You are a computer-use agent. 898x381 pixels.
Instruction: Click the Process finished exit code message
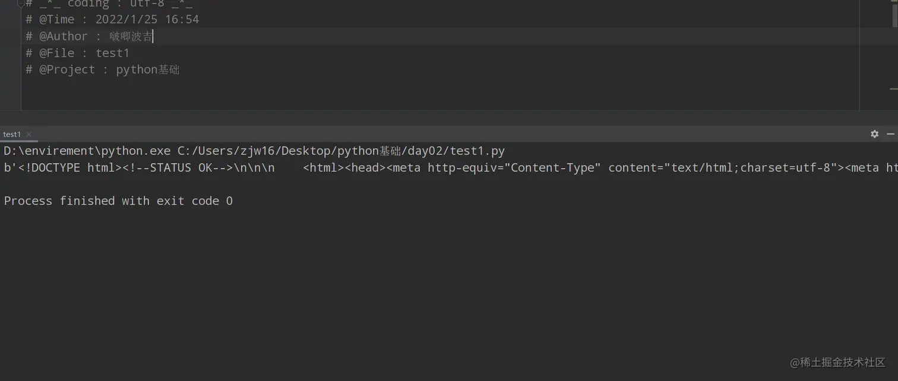click(x=118, y=201)
